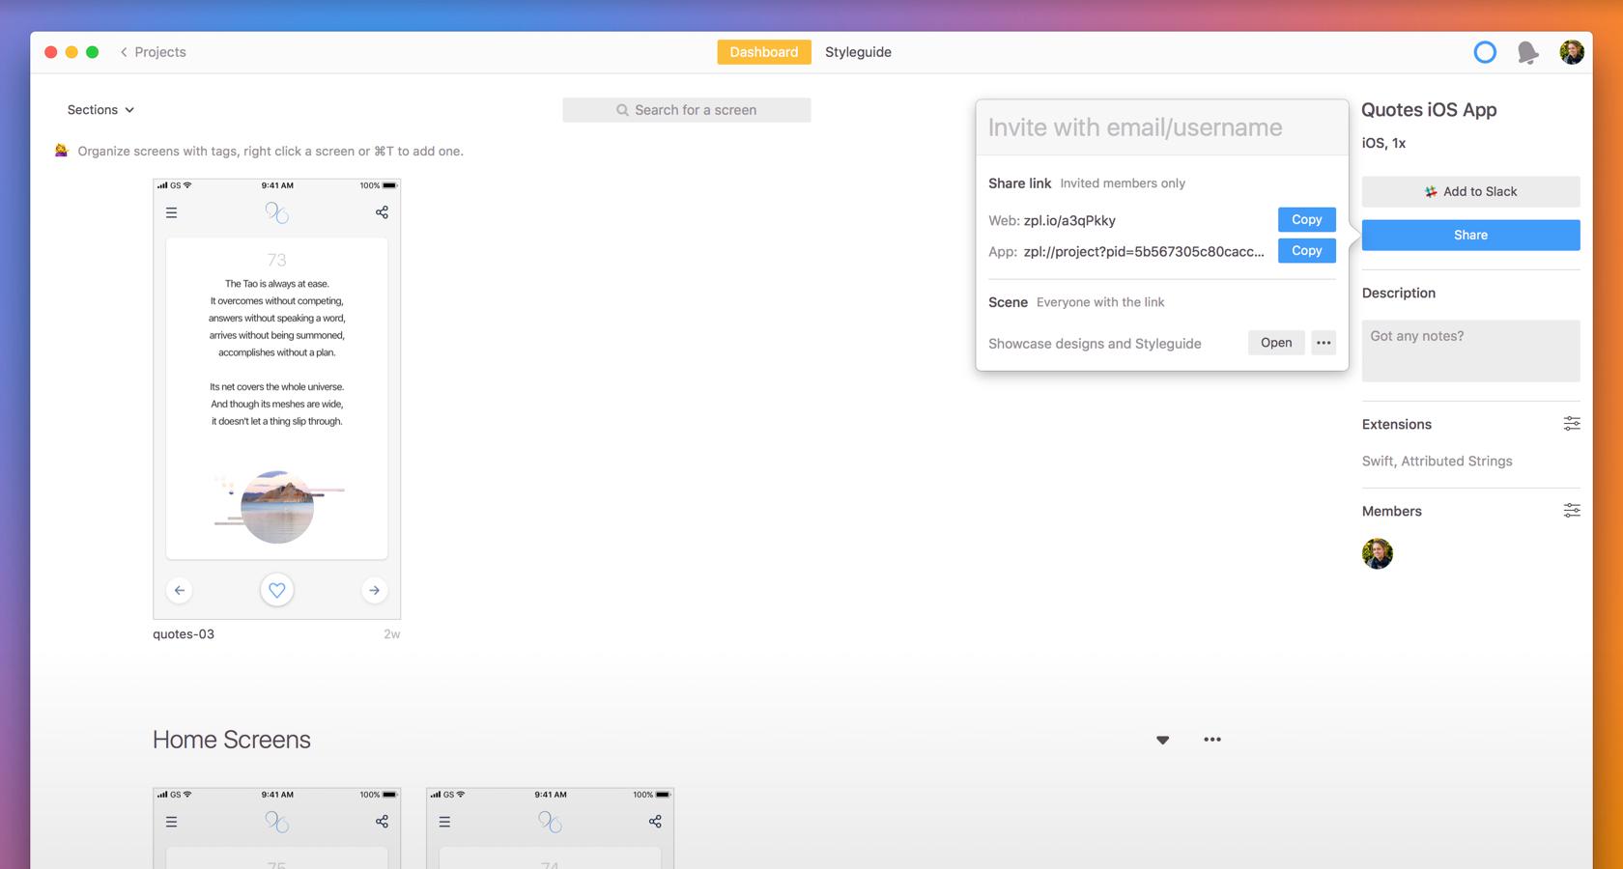1623x869 pixels.
Task: Switch to the Styleguide tab
Action: point(858,52)
